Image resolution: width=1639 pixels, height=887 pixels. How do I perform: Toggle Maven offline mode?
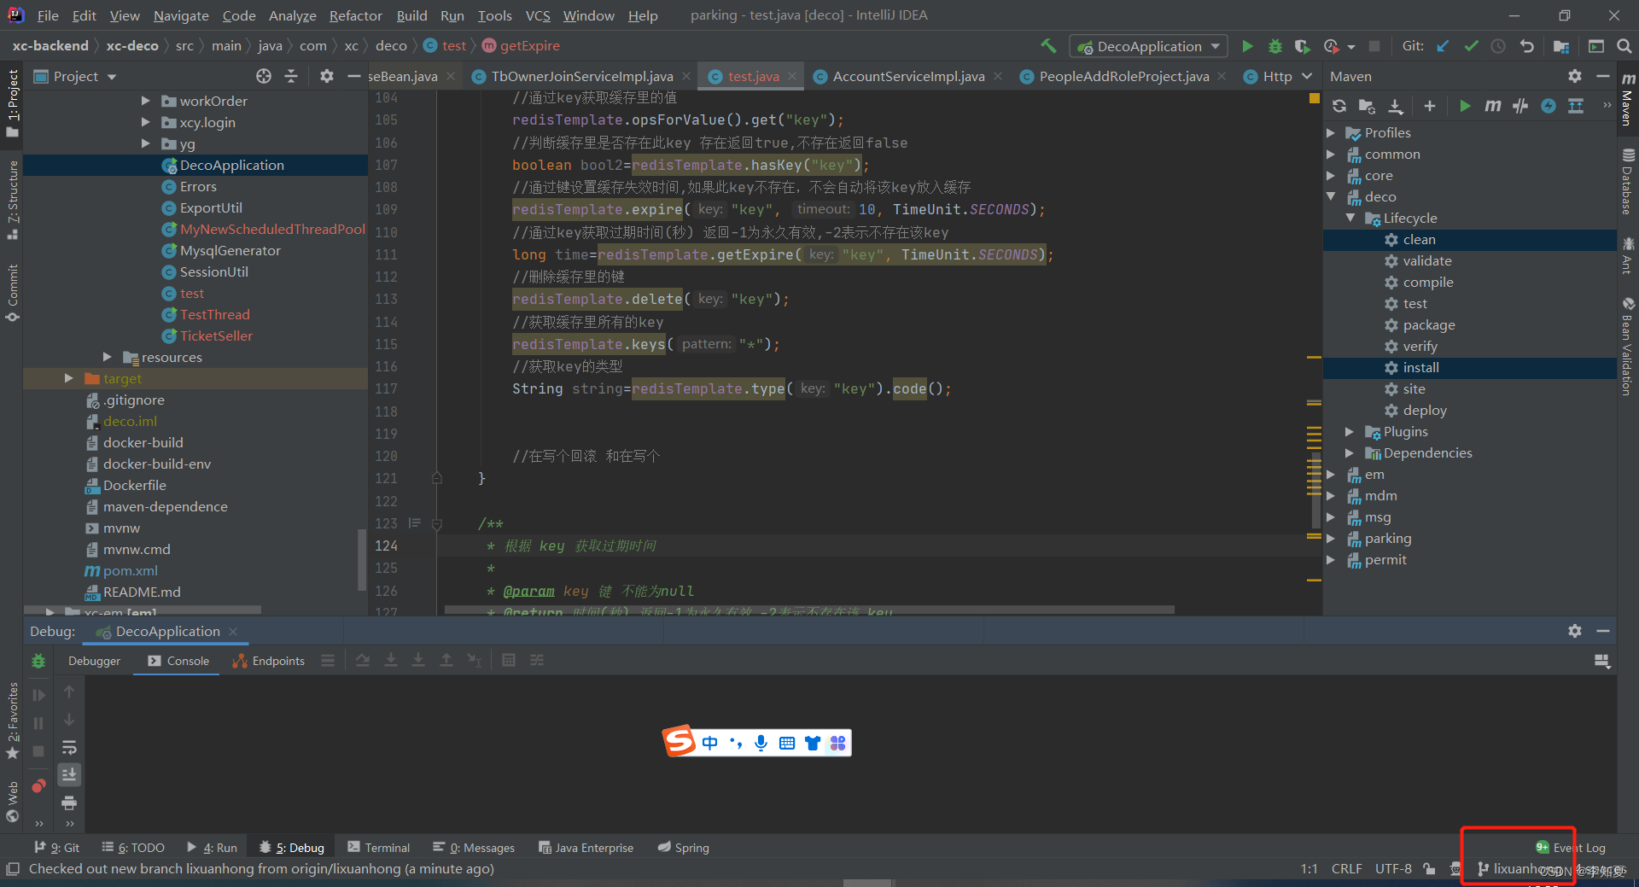pyautogui.click(x=1520, y=106)
